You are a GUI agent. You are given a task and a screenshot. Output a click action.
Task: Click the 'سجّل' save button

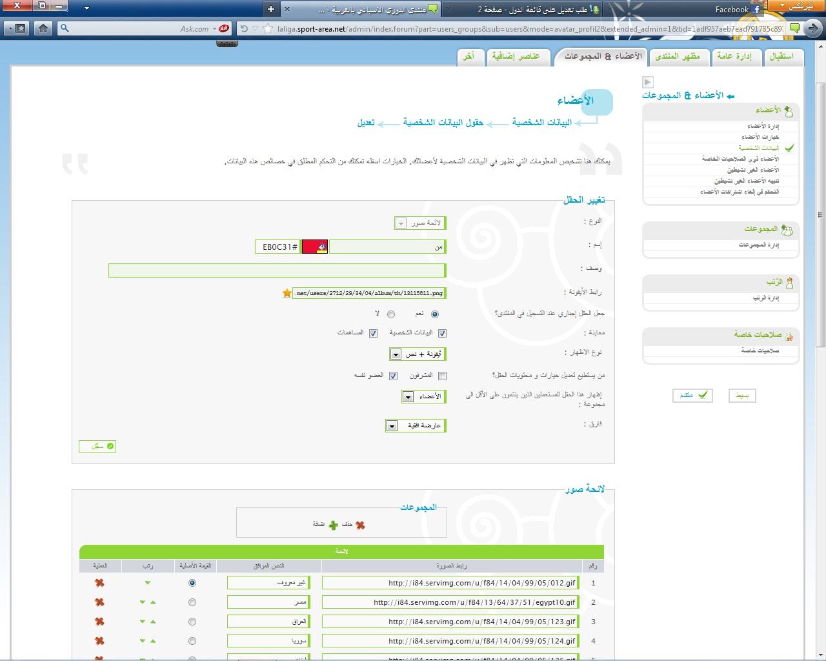pos(97,446)
